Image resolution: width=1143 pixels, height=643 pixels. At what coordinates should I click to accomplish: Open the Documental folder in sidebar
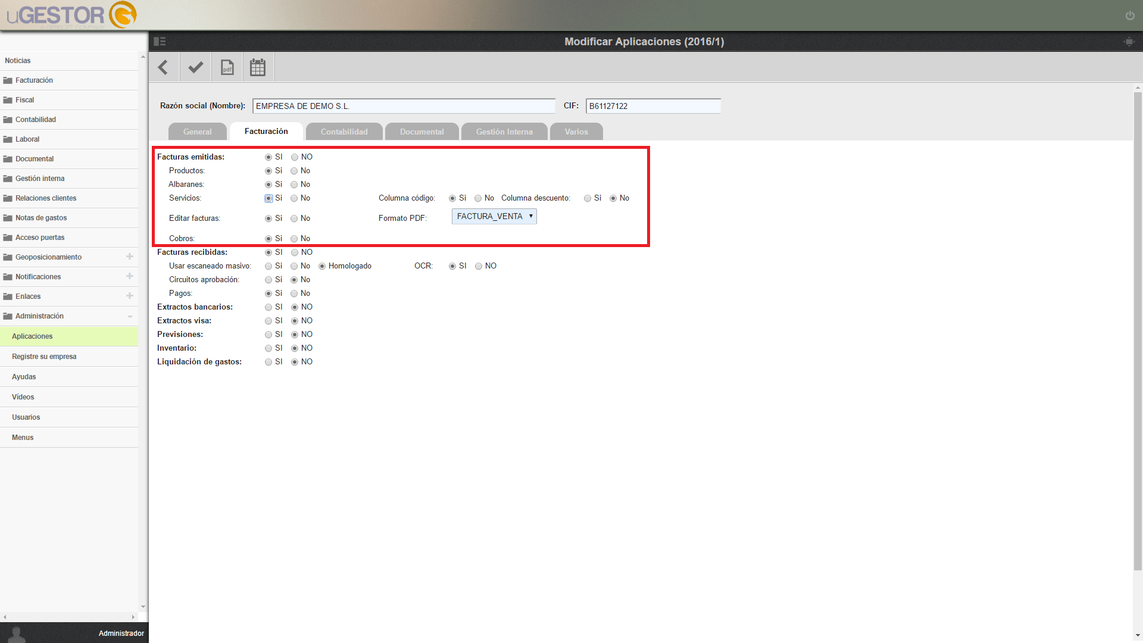69,159
